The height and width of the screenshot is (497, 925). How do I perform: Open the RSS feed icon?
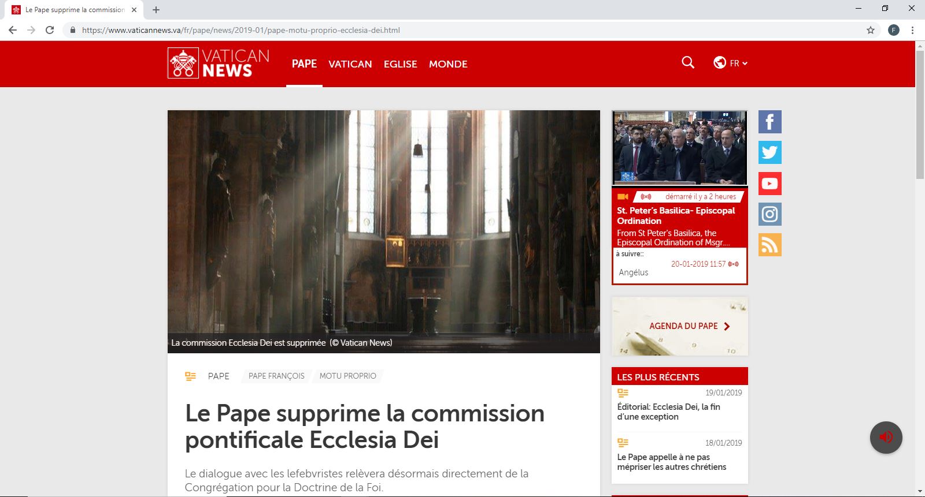click(769, 245)
